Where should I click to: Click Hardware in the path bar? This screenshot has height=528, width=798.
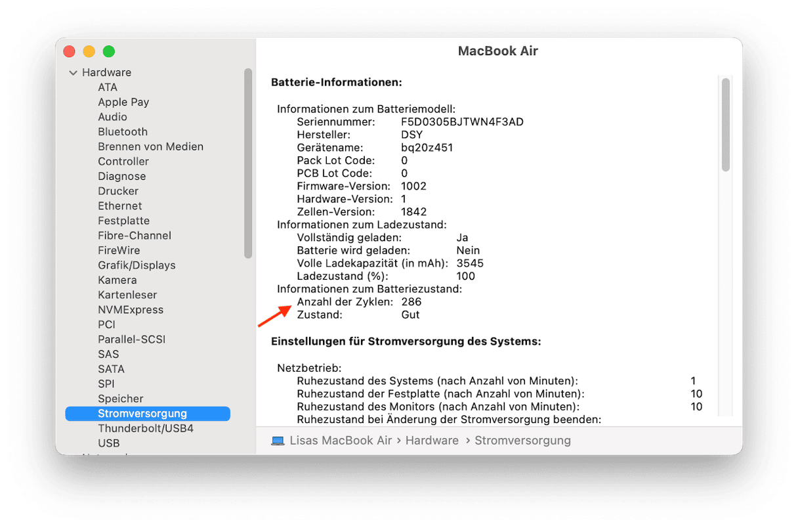[x=432, y=441]
